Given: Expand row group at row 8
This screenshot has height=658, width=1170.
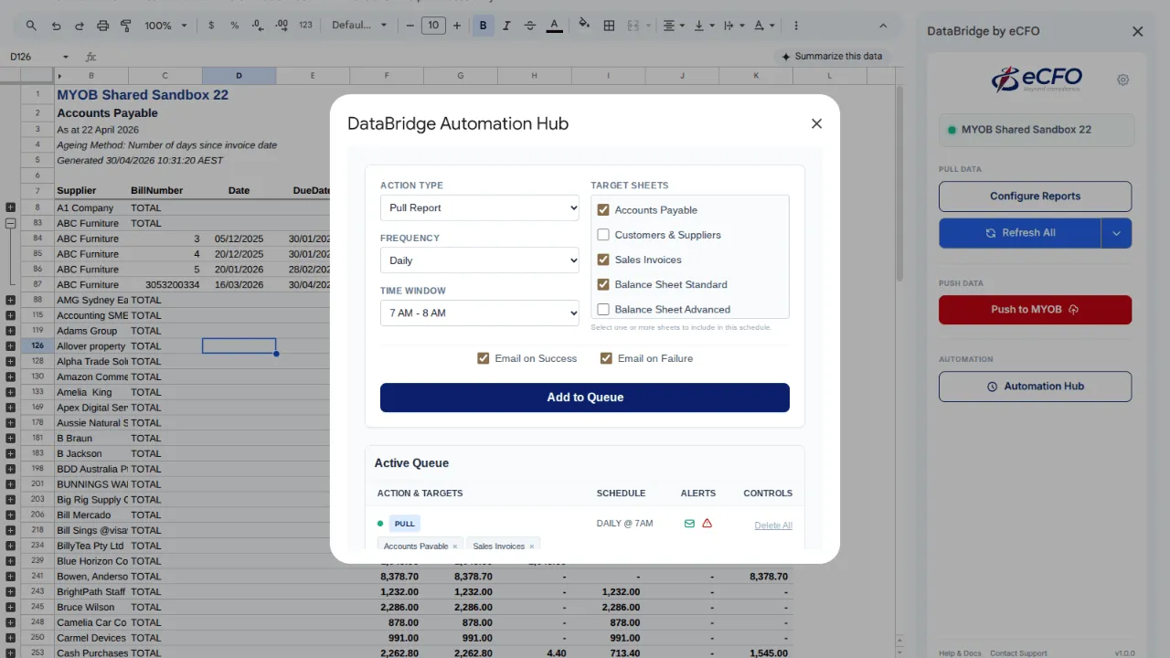Looking at the screenshot, I should click(11, 207).
